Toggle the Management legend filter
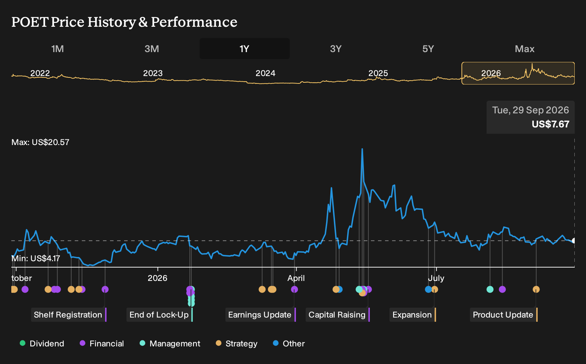586x364 pixels. point(170,344)
